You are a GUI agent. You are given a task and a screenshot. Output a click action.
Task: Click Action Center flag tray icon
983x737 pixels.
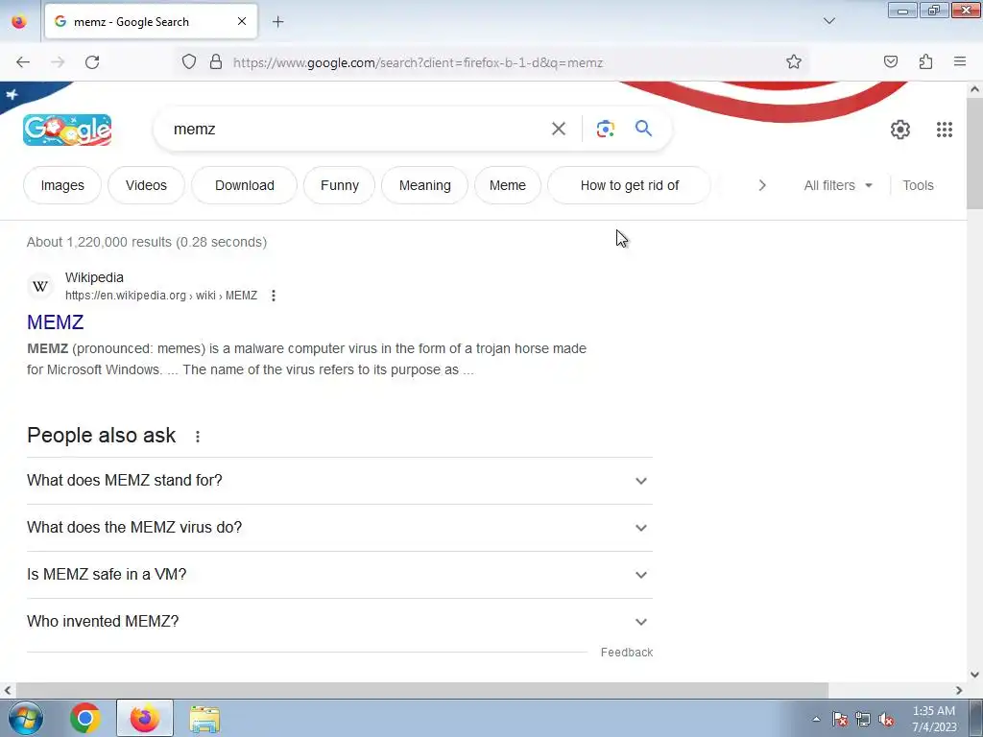coord(840,720)
